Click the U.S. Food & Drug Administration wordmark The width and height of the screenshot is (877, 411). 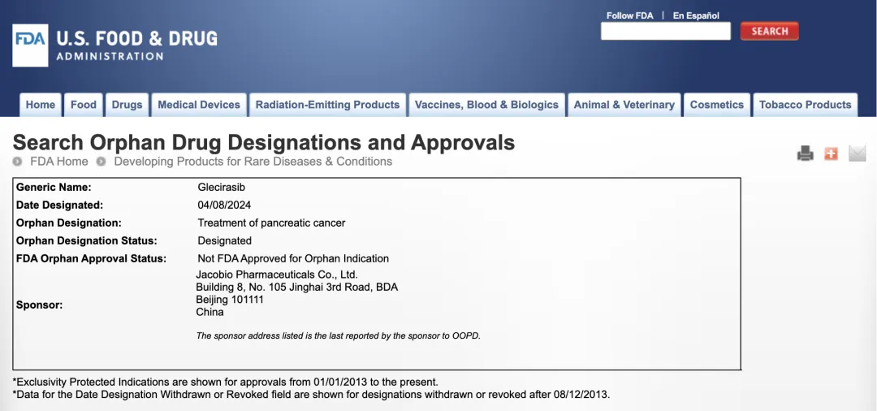(136, 45)
